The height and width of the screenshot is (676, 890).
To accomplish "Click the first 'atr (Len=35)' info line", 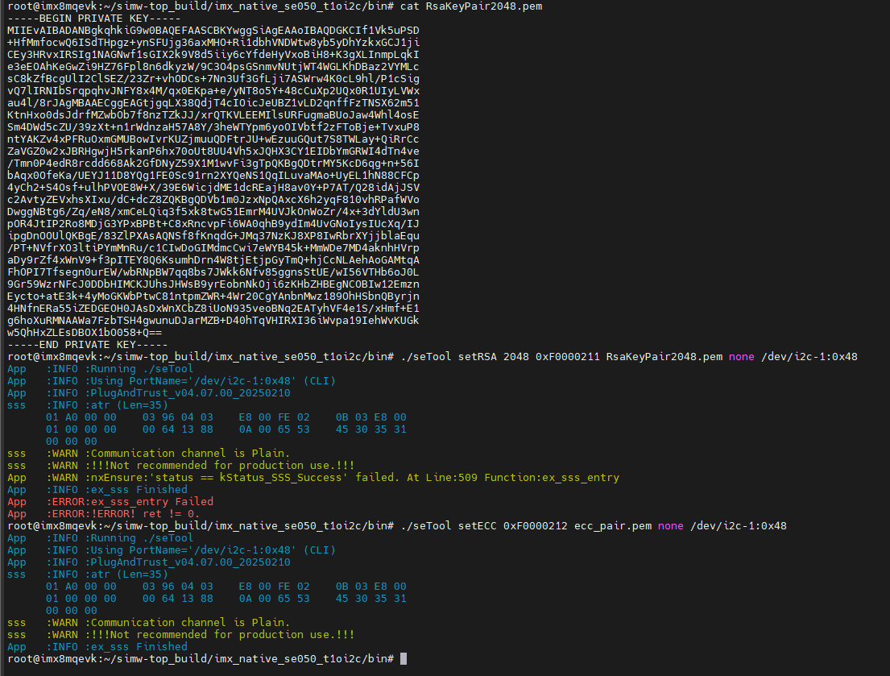I will point(88,405).
